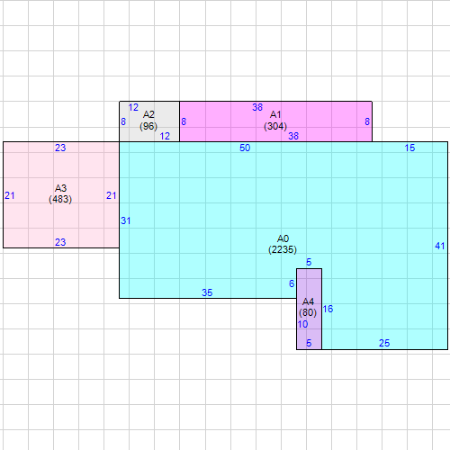The height and width of the screenshot is (450, 450).
Task: Select the A0 (2235) area label
Action: pyautogui.click(x=283, y=244)
